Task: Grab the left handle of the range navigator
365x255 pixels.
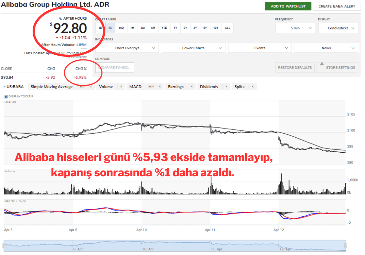Action: (4, 246)
